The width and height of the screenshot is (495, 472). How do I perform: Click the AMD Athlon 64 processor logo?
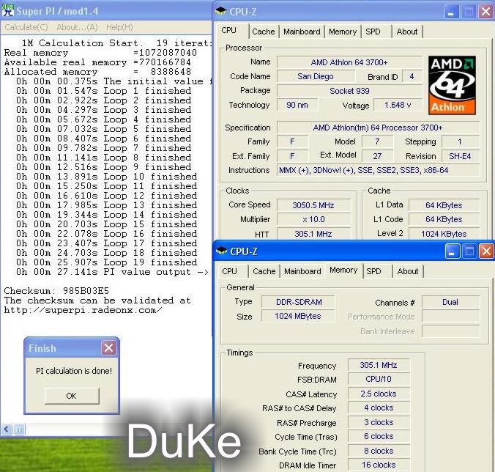click(452, 85)
